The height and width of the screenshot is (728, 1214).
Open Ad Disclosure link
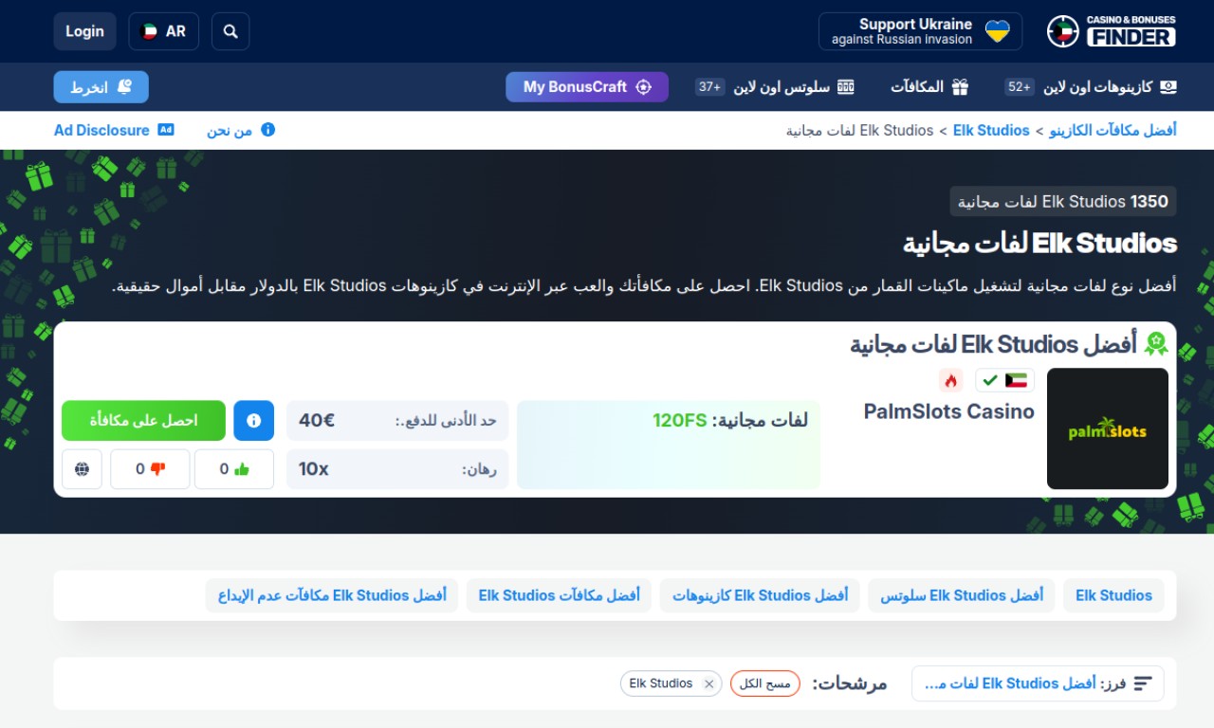114,130
